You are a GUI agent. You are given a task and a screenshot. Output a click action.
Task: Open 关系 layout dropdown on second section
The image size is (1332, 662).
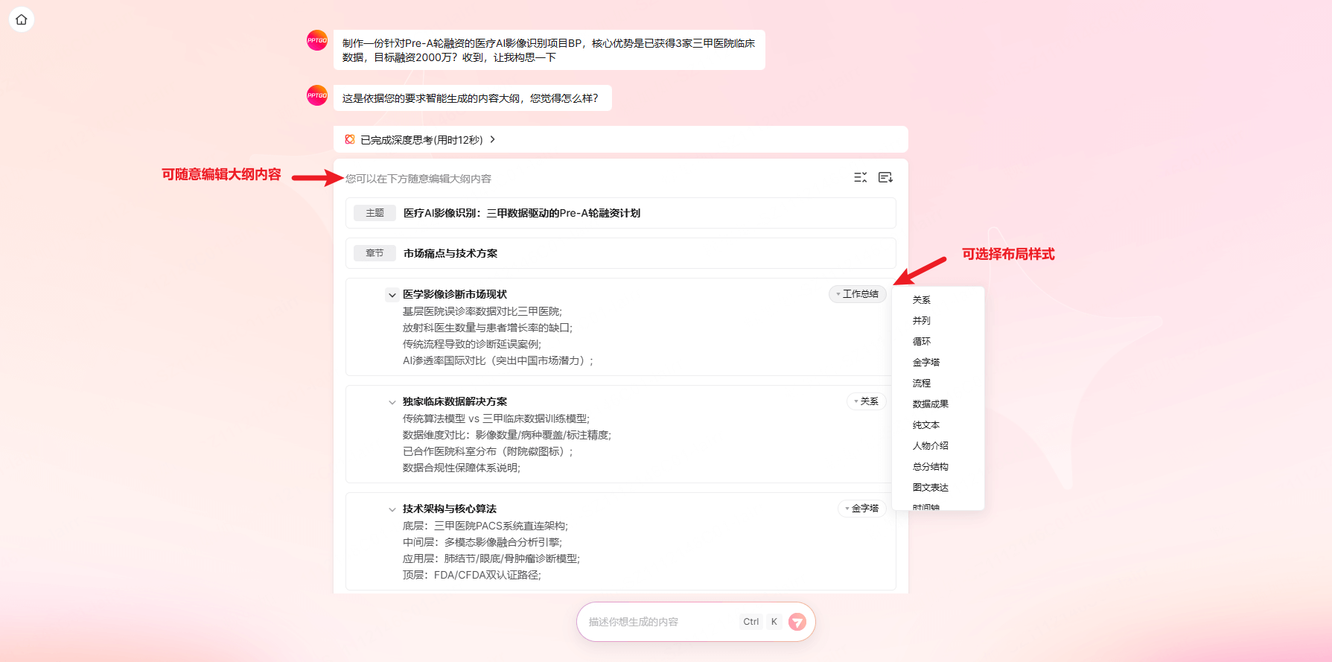pos(867,401)
